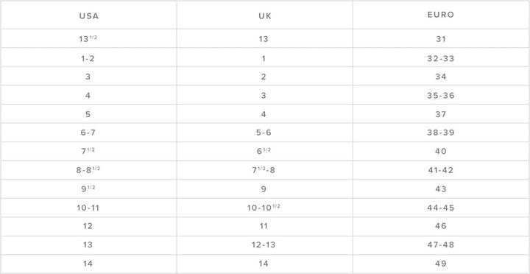The image size is (530, 274).
Task: Select EURO size 47-48 cell
Action: [441, 245]
